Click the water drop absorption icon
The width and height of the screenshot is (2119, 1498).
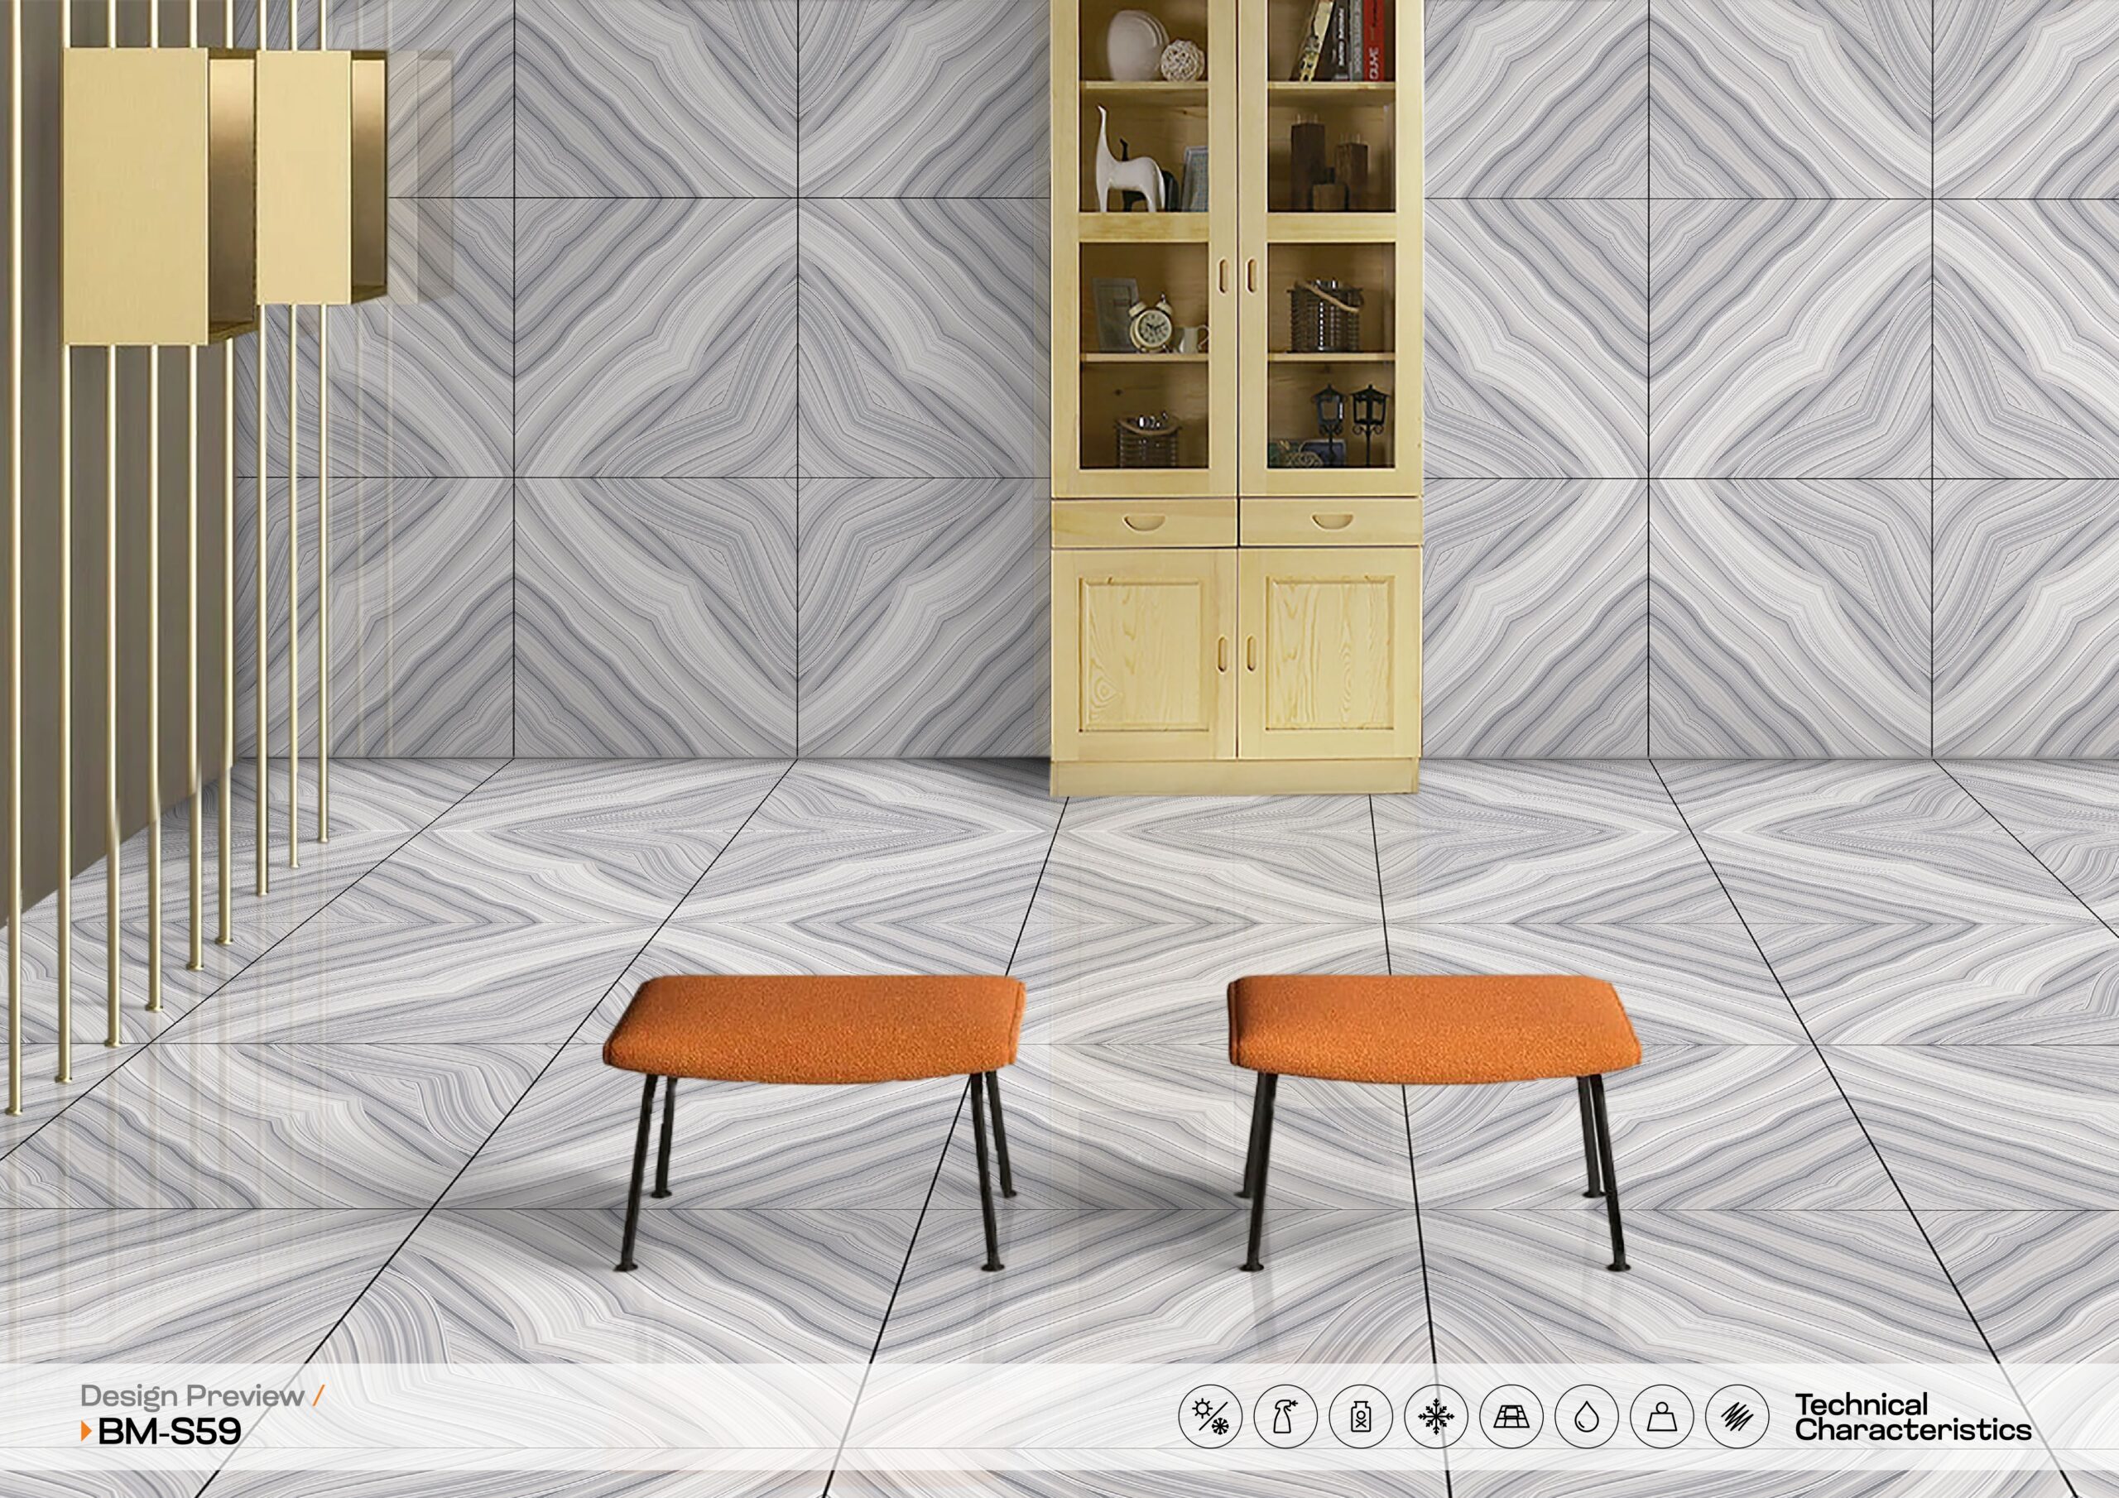(1587, 1416)
